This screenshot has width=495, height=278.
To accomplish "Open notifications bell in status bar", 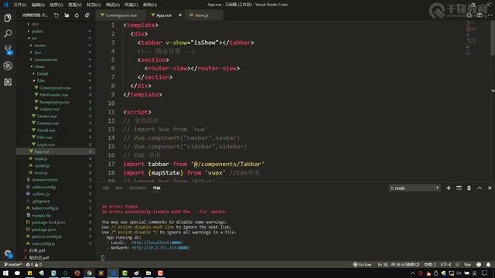I will click(488, 264).
